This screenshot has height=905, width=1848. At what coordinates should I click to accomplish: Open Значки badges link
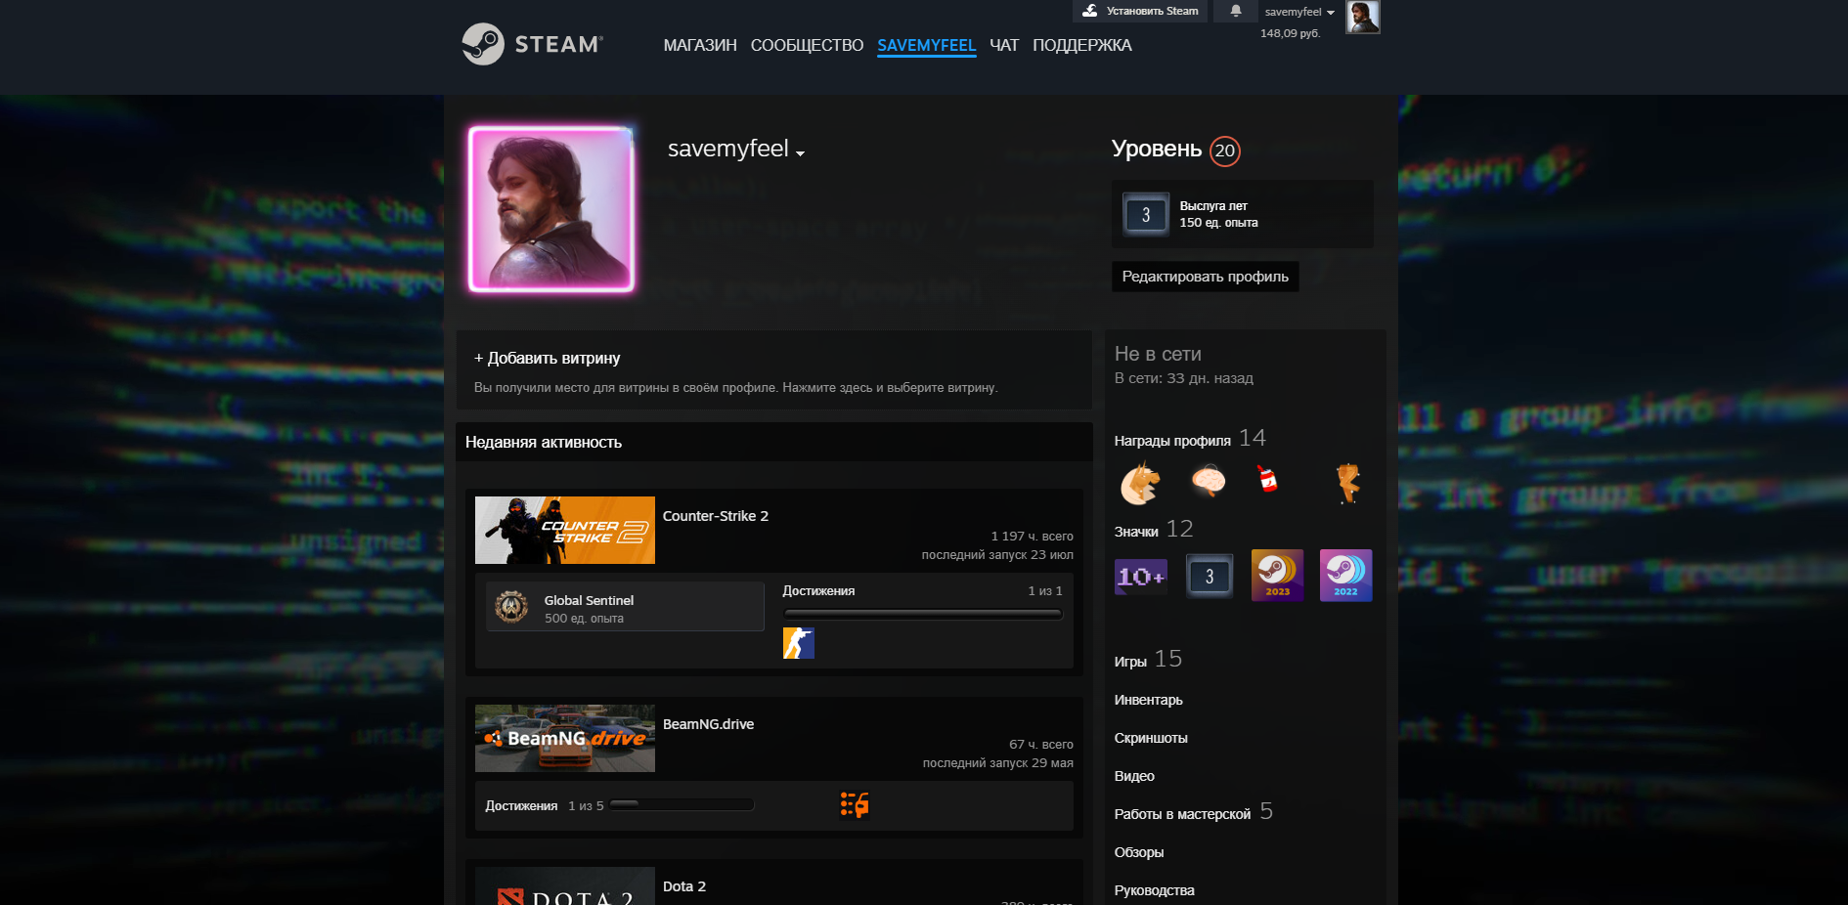[1136, 532]
